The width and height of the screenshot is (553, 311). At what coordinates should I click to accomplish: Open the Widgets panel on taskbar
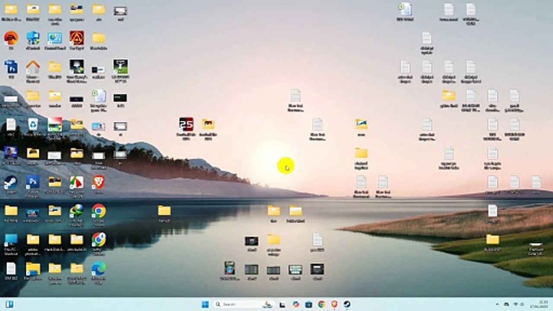9,304
